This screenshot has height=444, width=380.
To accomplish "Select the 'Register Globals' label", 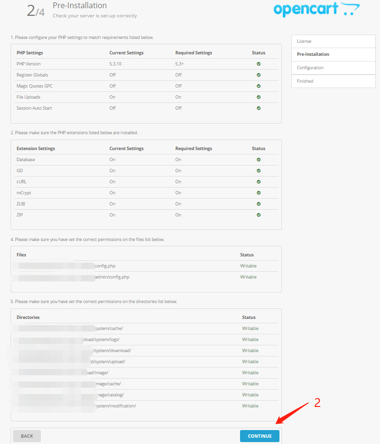I will (x=32, y=75).
